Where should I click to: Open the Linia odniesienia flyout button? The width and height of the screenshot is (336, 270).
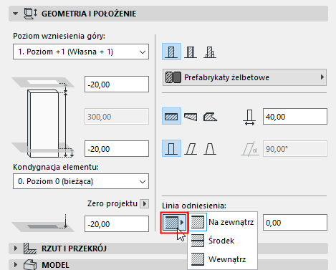[175, 223]
